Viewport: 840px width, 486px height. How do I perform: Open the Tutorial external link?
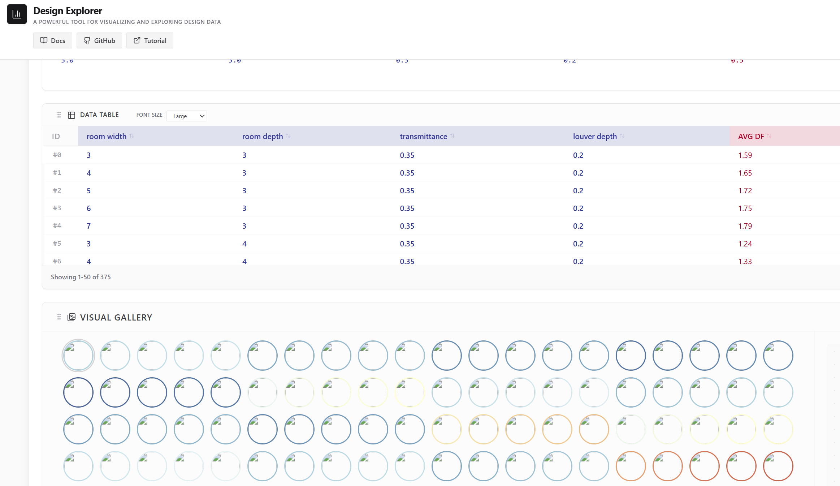coord(150,40)
